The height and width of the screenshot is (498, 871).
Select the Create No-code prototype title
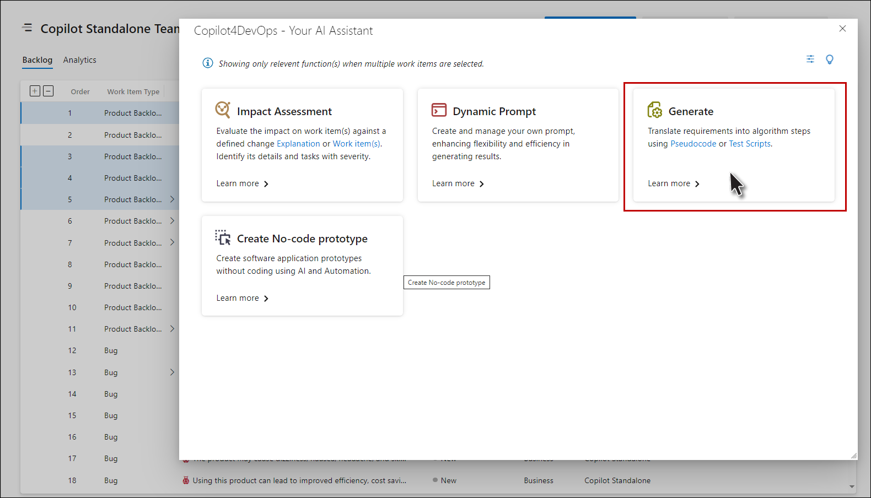[302, 239]
